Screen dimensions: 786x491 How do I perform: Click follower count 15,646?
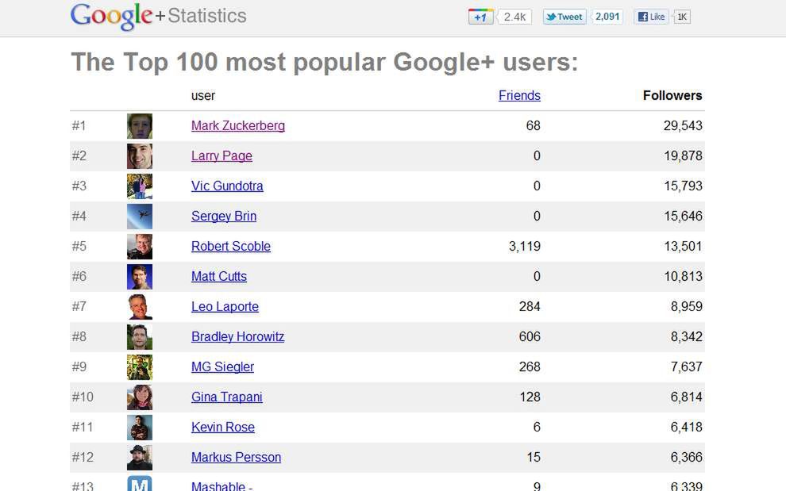(x=683, y=216)
